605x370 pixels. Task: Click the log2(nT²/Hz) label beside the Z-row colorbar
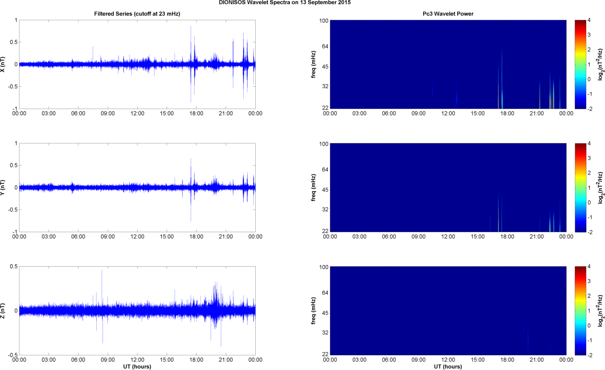pyautogui.click(x=601, y=311)
